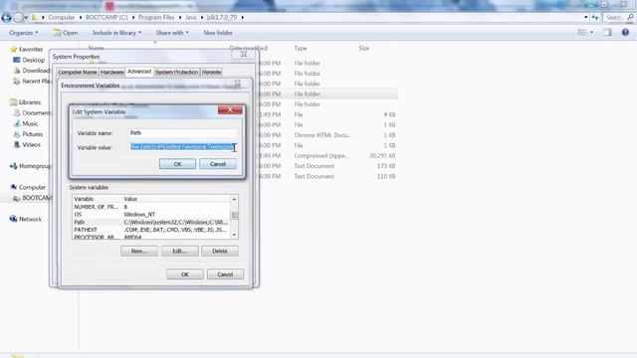The image size is (637, 358).
Task: Click New folder in the Explorer toolbar
Action: click(218, 33)
